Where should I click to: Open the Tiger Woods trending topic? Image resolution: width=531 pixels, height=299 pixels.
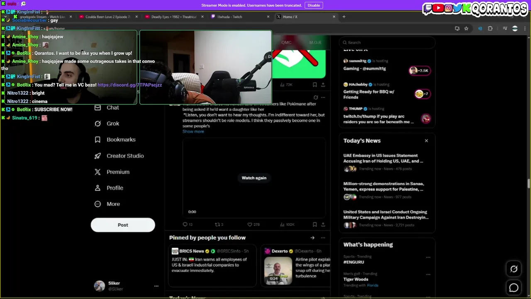[356, 279]
